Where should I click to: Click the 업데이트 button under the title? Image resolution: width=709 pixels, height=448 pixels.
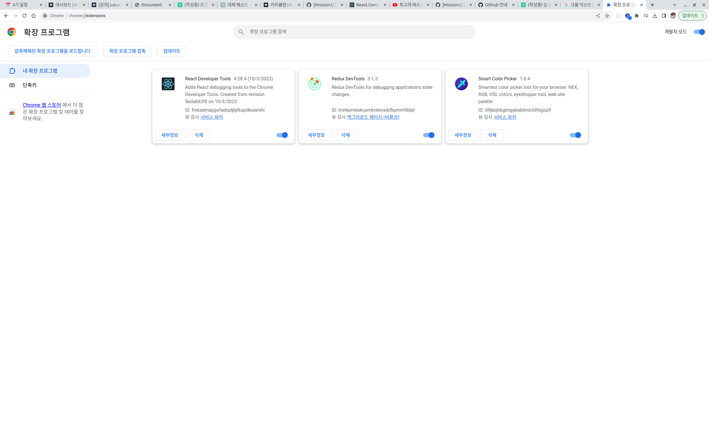tap(172, 51)
